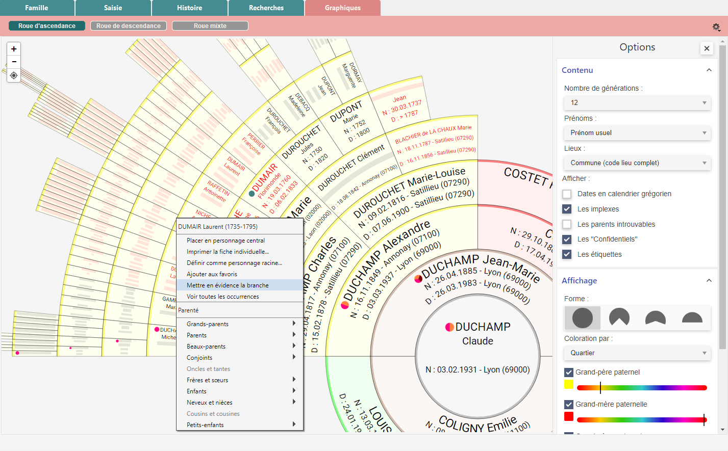The width and height of the screenshot is (728, 451).
Task: Click the COLIGNY Emilie segment
Action: point(479,423)
